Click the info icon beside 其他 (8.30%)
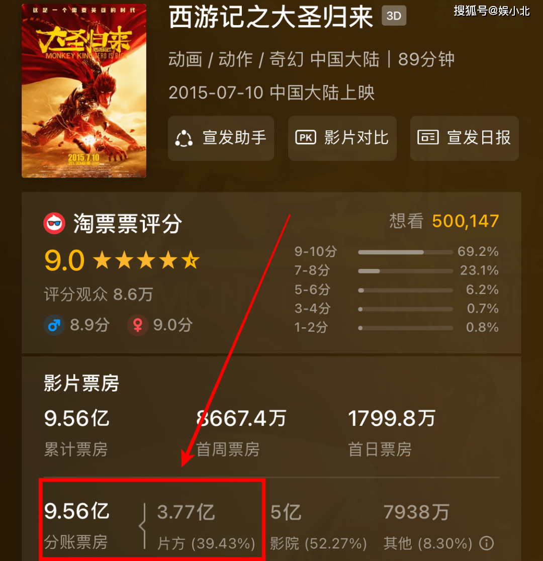 pos(487,543)
